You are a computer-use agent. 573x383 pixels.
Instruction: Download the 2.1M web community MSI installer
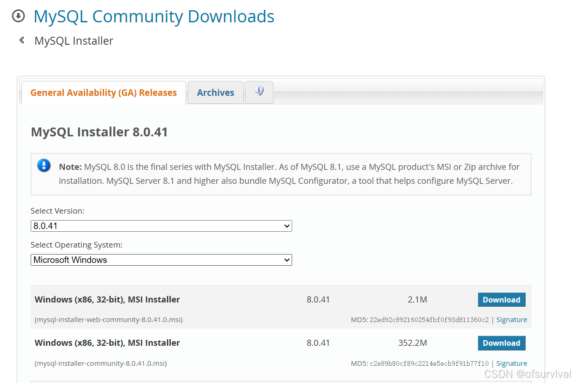pyautogui.click(x=501, y=300)
